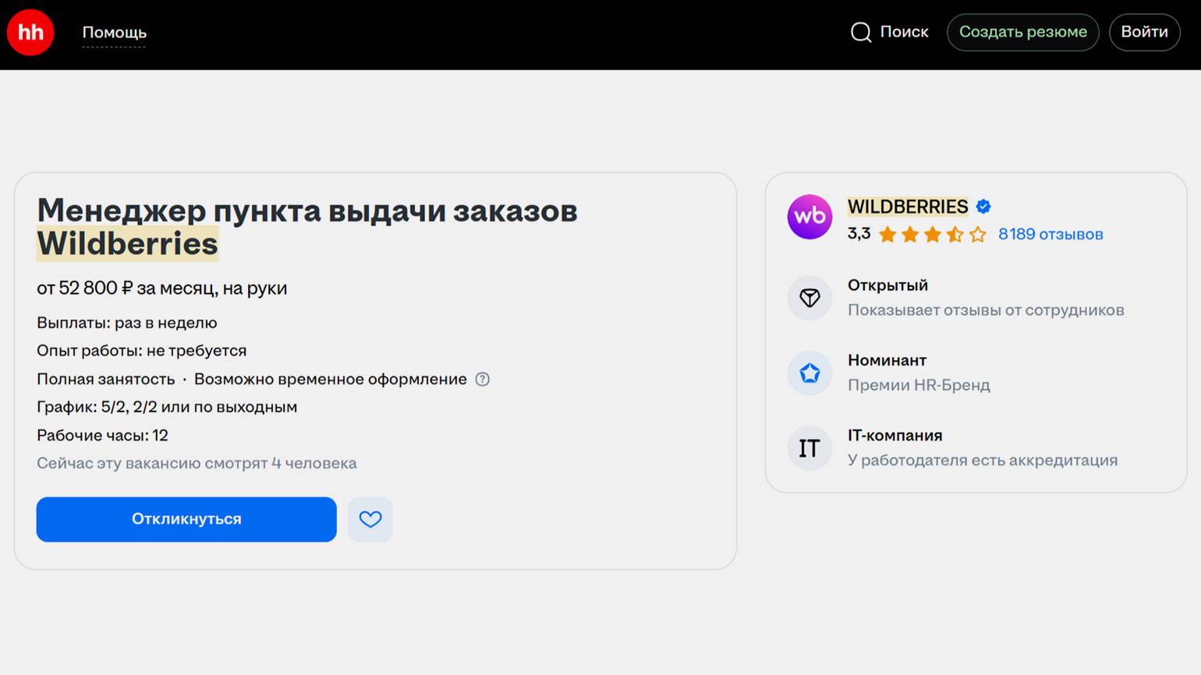The image size is (1201, 675).
Task: Click the Открытый badge heading
Action: 887,285
